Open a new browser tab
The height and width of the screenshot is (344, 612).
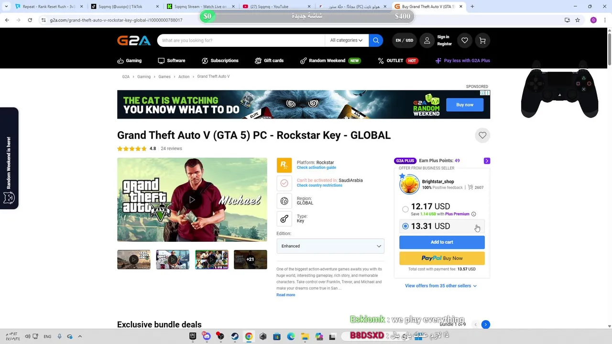[472, 7]
